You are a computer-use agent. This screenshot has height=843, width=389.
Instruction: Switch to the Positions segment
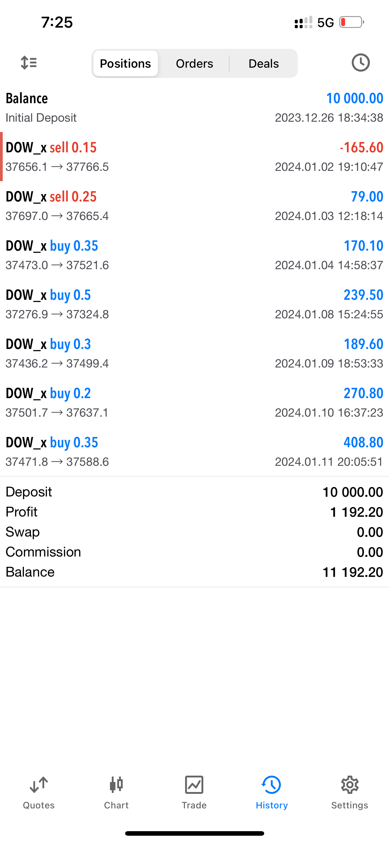point(125,63)
